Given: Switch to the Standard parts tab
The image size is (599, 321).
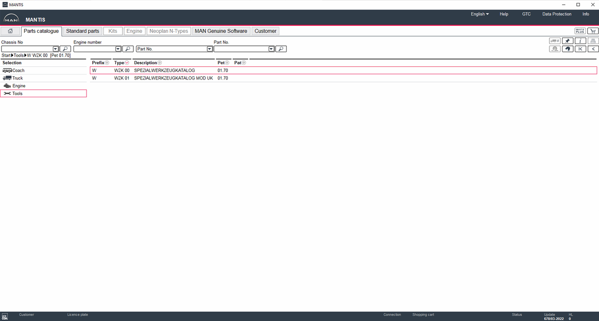Looking at the screenshot, I should click(x=82, y=31).
